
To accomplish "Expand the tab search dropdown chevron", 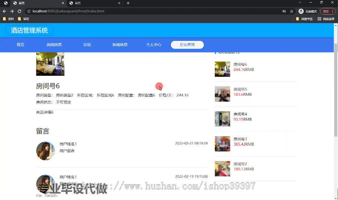I will coord(300,2).
